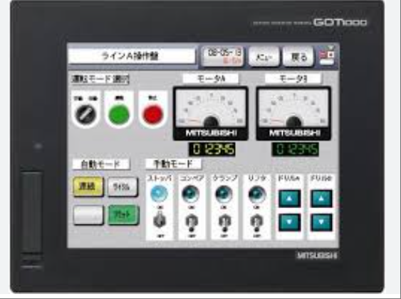This screenshot has width=401, height=299.
Task: Click the blank white auto-mode button
Action: [x=88, y=215]
